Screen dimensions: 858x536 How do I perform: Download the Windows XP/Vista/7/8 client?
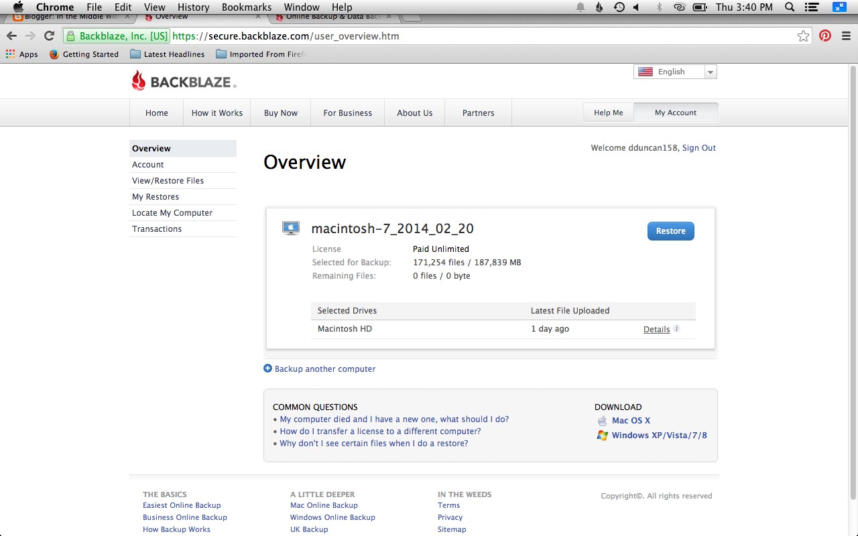click(x=660, y=435)
